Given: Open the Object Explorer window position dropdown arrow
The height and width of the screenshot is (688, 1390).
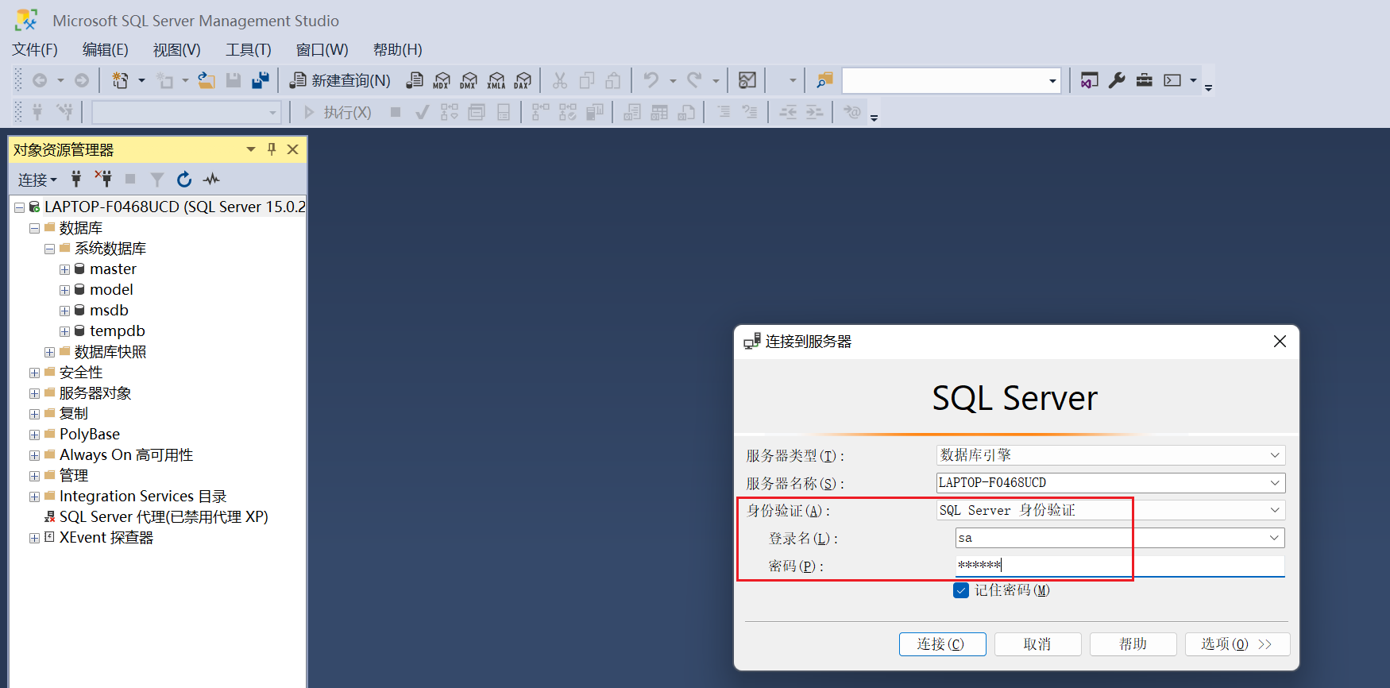Looking at the screenshot, I should tap(251, 149).
